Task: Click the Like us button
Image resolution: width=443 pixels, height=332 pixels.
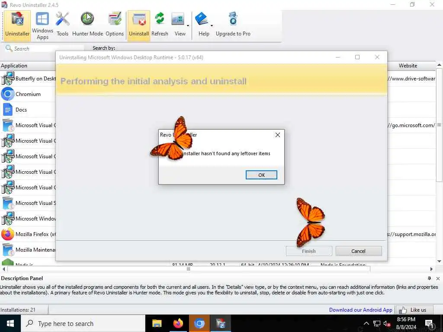Action: pyautogui.click(x=414, y=310)
